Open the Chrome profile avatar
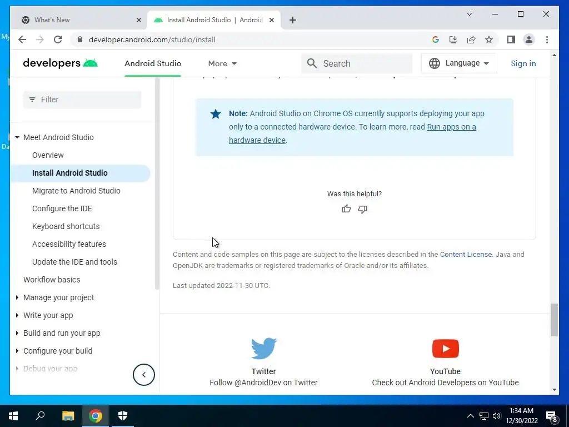The height and width of the screenshot is (427, 569). point(529,39)
